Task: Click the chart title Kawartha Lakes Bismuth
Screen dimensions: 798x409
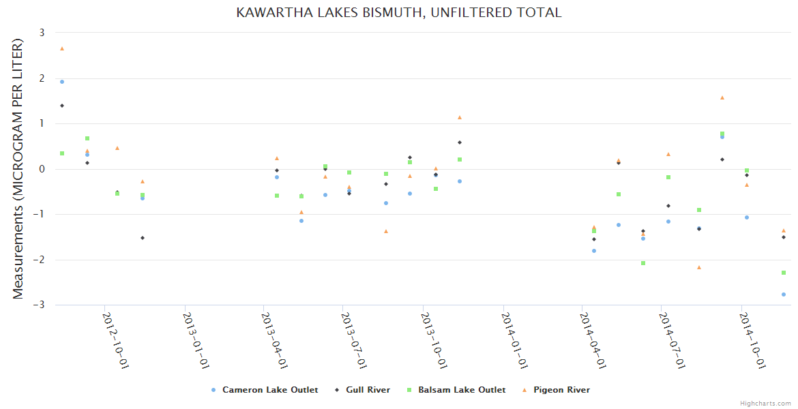Action: point(399,12)
